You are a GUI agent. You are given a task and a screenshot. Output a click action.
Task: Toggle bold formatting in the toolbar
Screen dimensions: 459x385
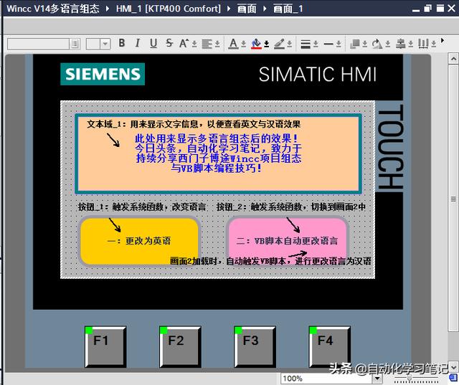tap(122, 43)
